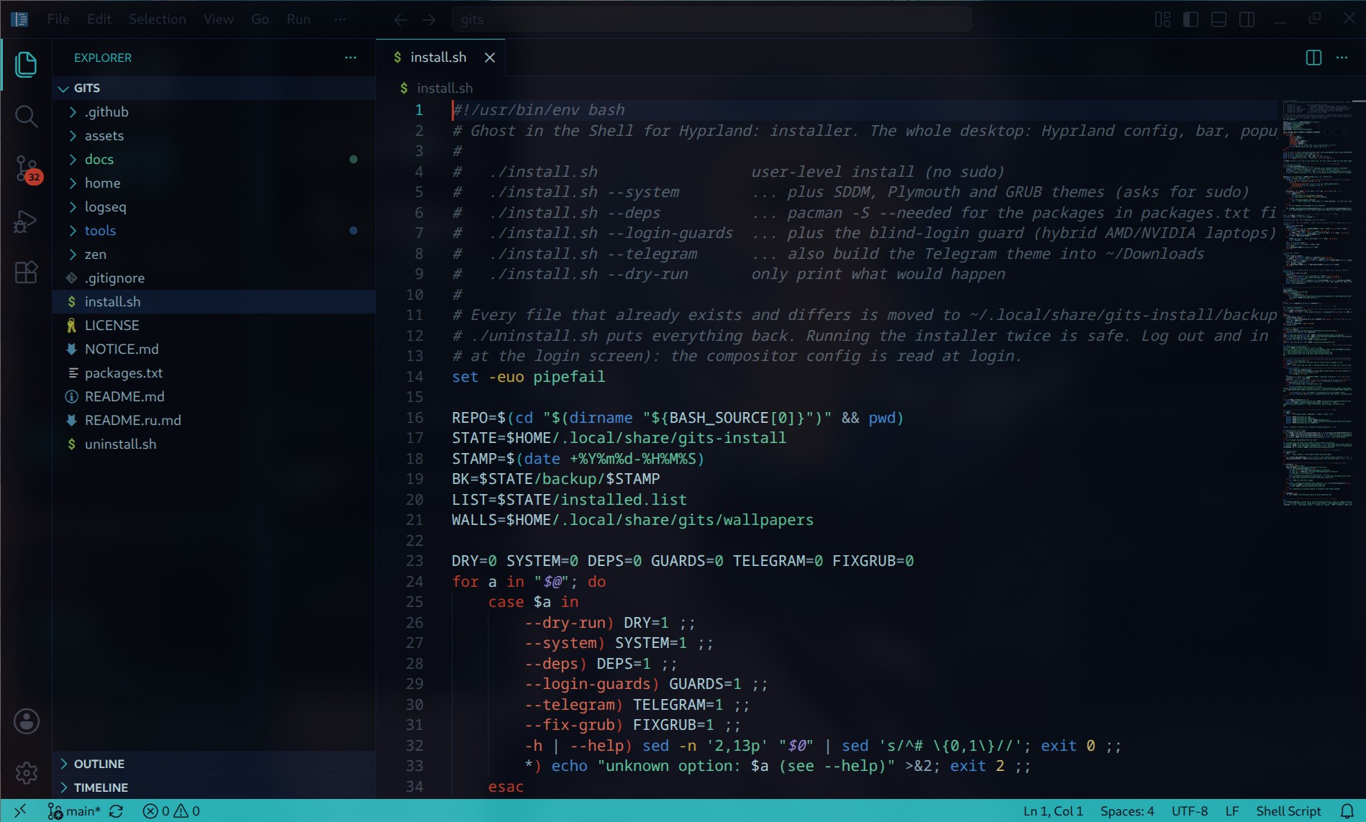Select the install.sh editor tab
The width and height of the screenshot is (1366, 822).
tap(440, 58)
